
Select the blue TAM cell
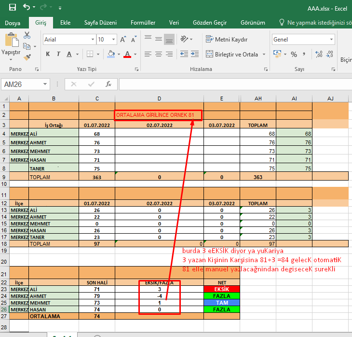point(222,303)
